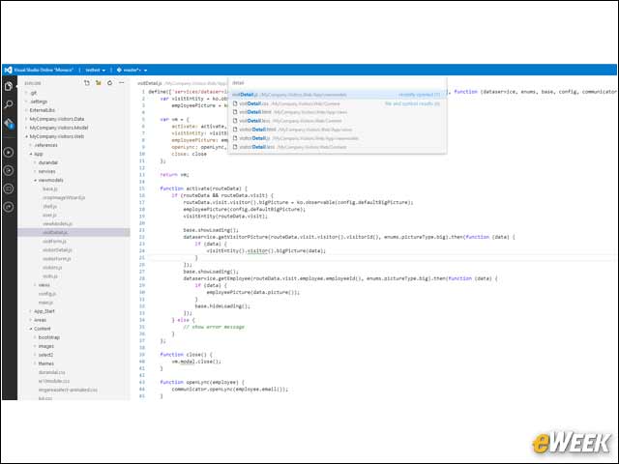This screenshot has height=464, width=619.
Task: Select visitDetail.less search result
Action: pyautogui.click(x=338, y=121)
